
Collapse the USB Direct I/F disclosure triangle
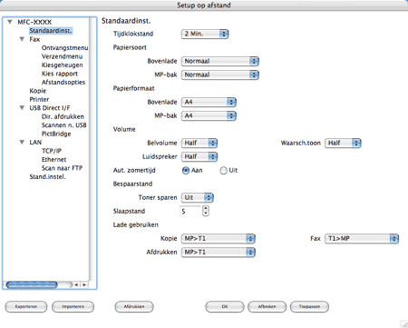(x=22, y=108)
